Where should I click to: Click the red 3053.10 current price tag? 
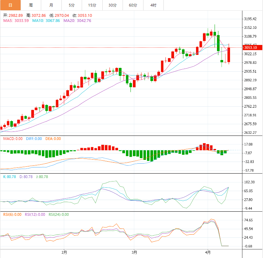tap(250, 48)
